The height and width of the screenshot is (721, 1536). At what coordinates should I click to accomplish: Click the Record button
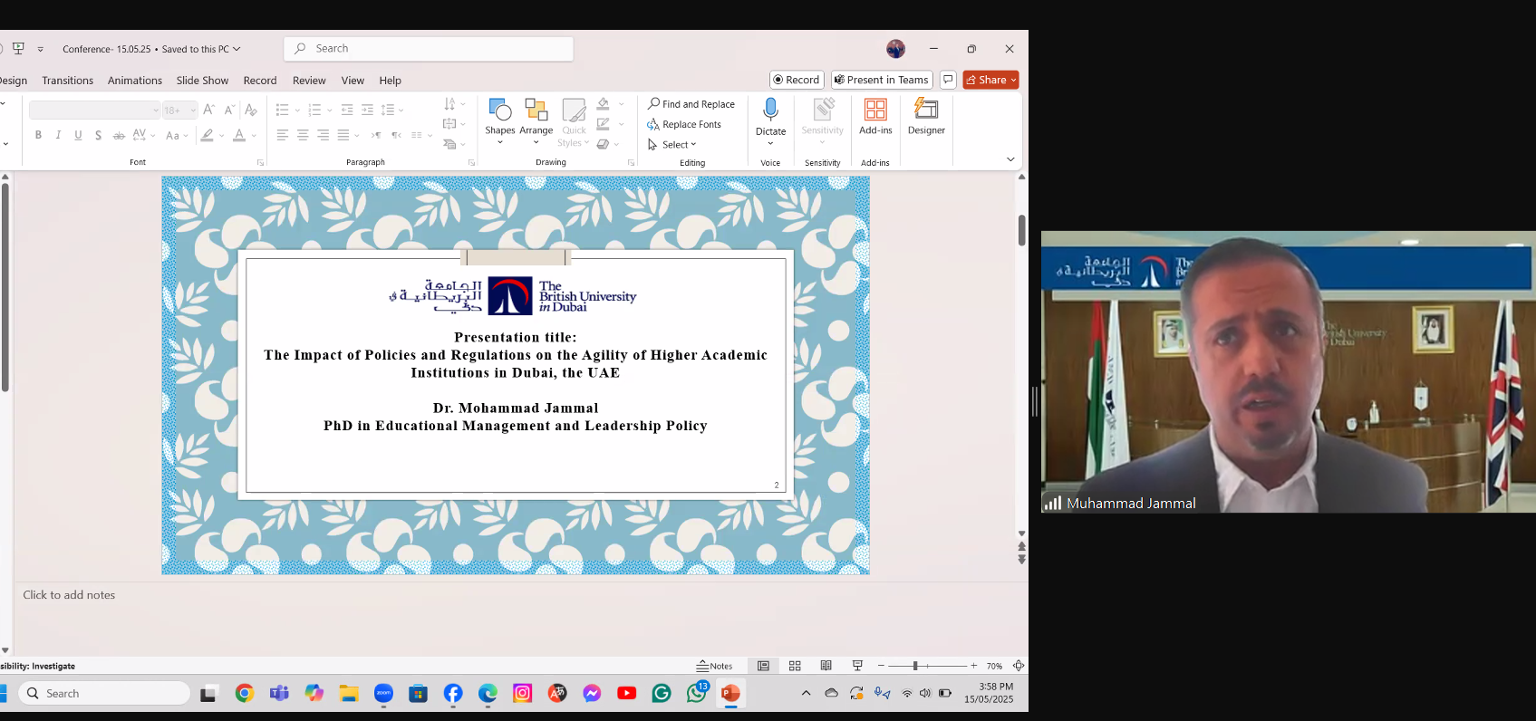[797, 80]
